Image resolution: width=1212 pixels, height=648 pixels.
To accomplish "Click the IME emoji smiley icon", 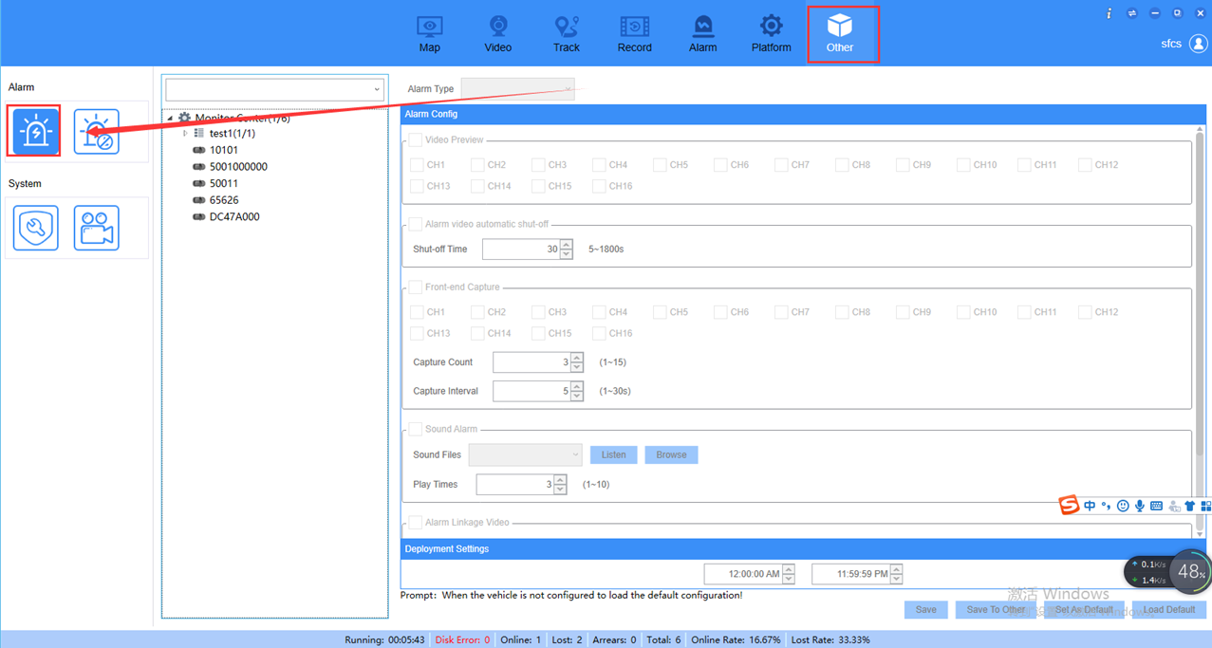I will [1123, 506].
